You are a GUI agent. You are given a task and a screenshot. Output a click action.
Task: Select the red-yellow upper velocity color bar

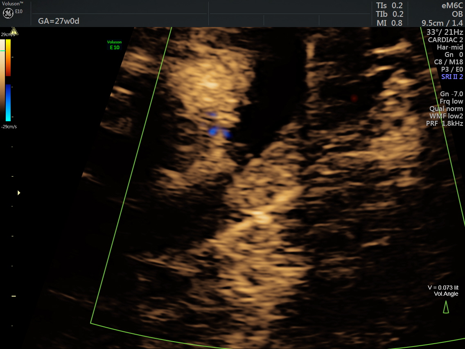click(x=8, y=57)
